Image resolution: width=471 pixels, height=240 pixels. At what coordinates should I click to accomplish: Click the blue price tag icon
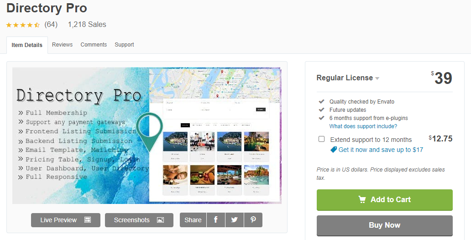pos(334,150)
